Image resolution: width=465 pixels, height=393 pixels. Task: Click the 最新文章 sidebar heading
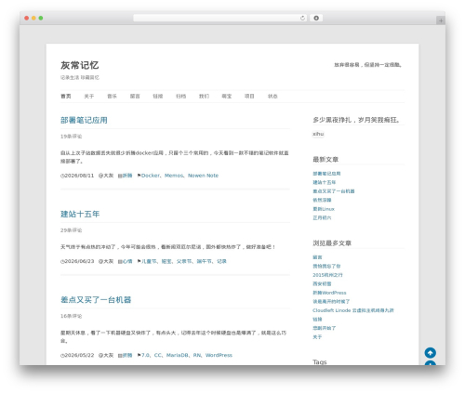[x=325, y=160]
